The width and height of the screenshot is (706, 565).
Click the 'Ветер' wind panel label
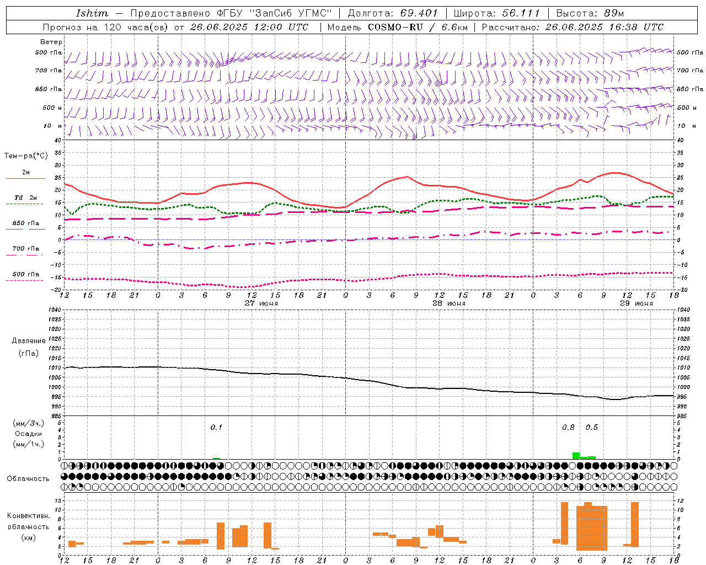coord(51,42)
